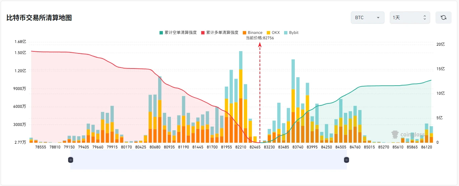The height and width of the screenshot is (186, 459).
Task: Click the teal Bybit legend swatch
Action: (286, 33)
